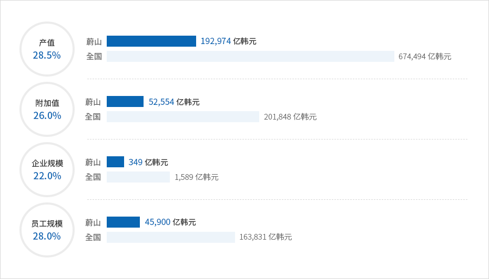489x279 pixels.
Task: Select the light 全国 1,589 bar
Action: pyautogui.click(x=138, y=177)
